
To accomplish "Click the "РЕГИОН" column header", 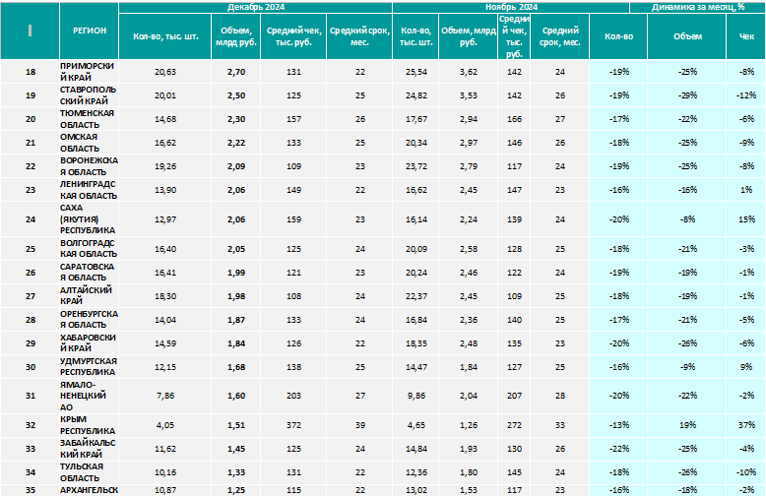I will (90, 31).
